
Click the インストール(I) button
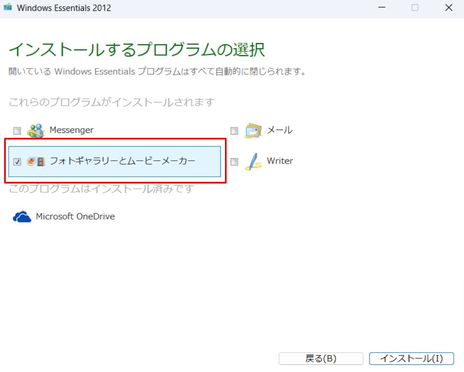pos(411,359)
